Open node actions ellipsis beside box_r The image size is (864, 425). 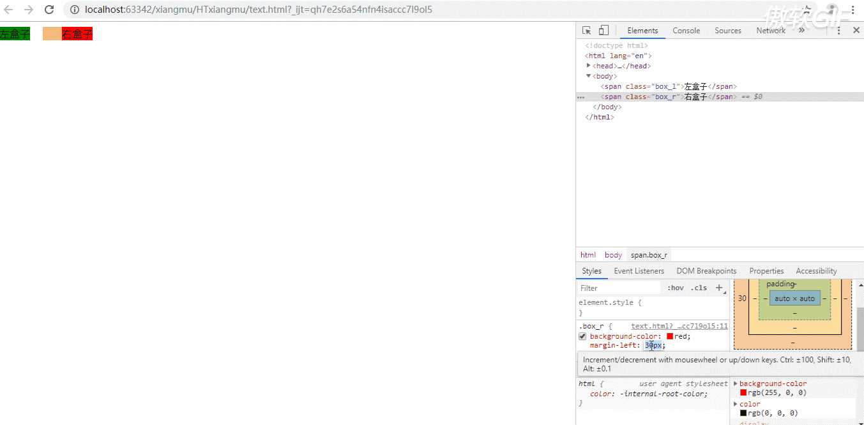[x=580, y=97]
